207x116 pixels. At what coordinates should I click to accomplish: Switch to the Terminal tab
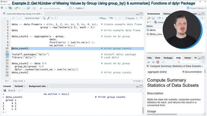19,86
